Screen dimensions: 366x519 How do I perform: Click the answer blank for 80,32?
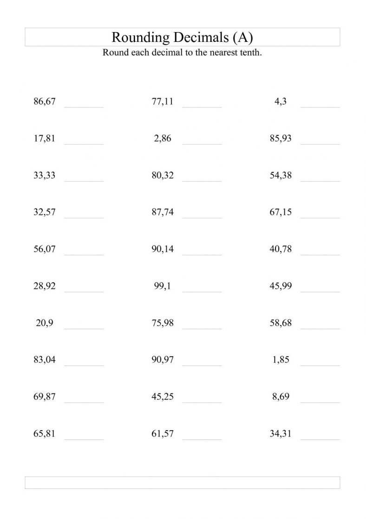[x=202, y=181]
